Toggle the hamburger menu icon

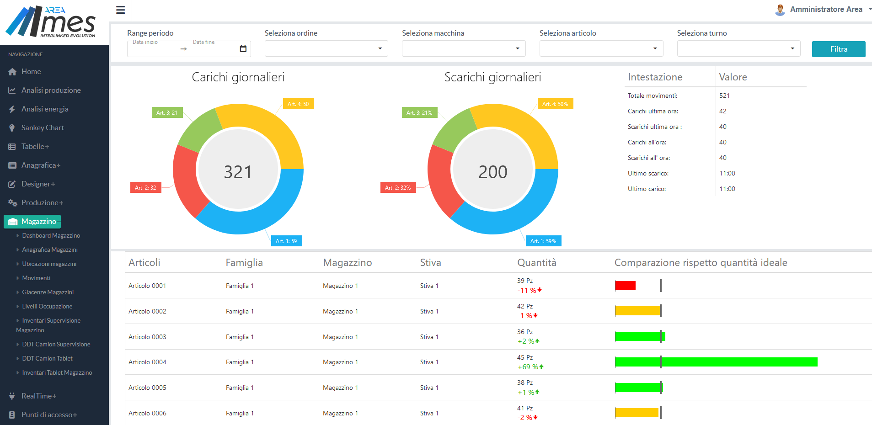(x=121, y=10)
